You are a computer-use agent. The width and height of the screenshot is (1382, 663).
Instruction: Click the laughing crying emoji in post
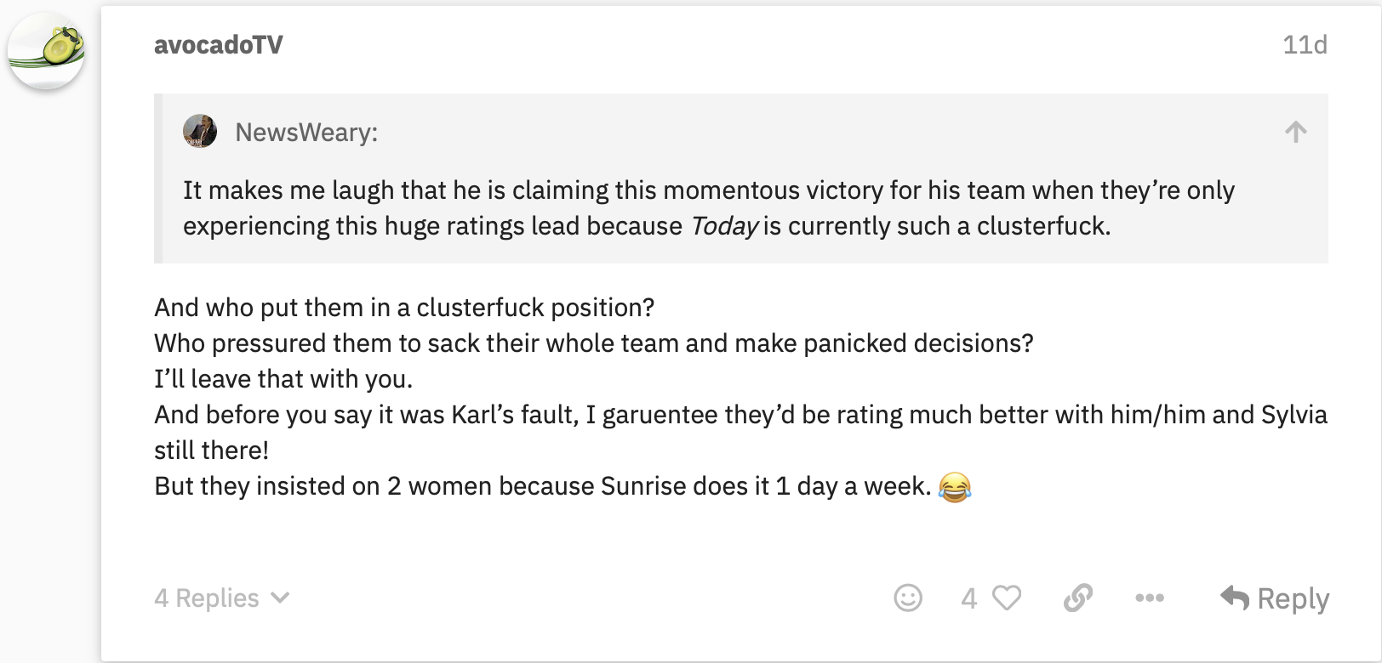click(x=955, y=487)
